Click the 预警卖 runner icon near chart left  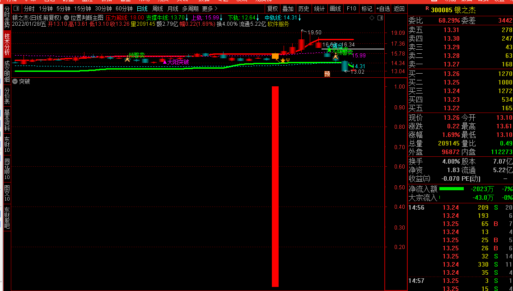point(128,59)
